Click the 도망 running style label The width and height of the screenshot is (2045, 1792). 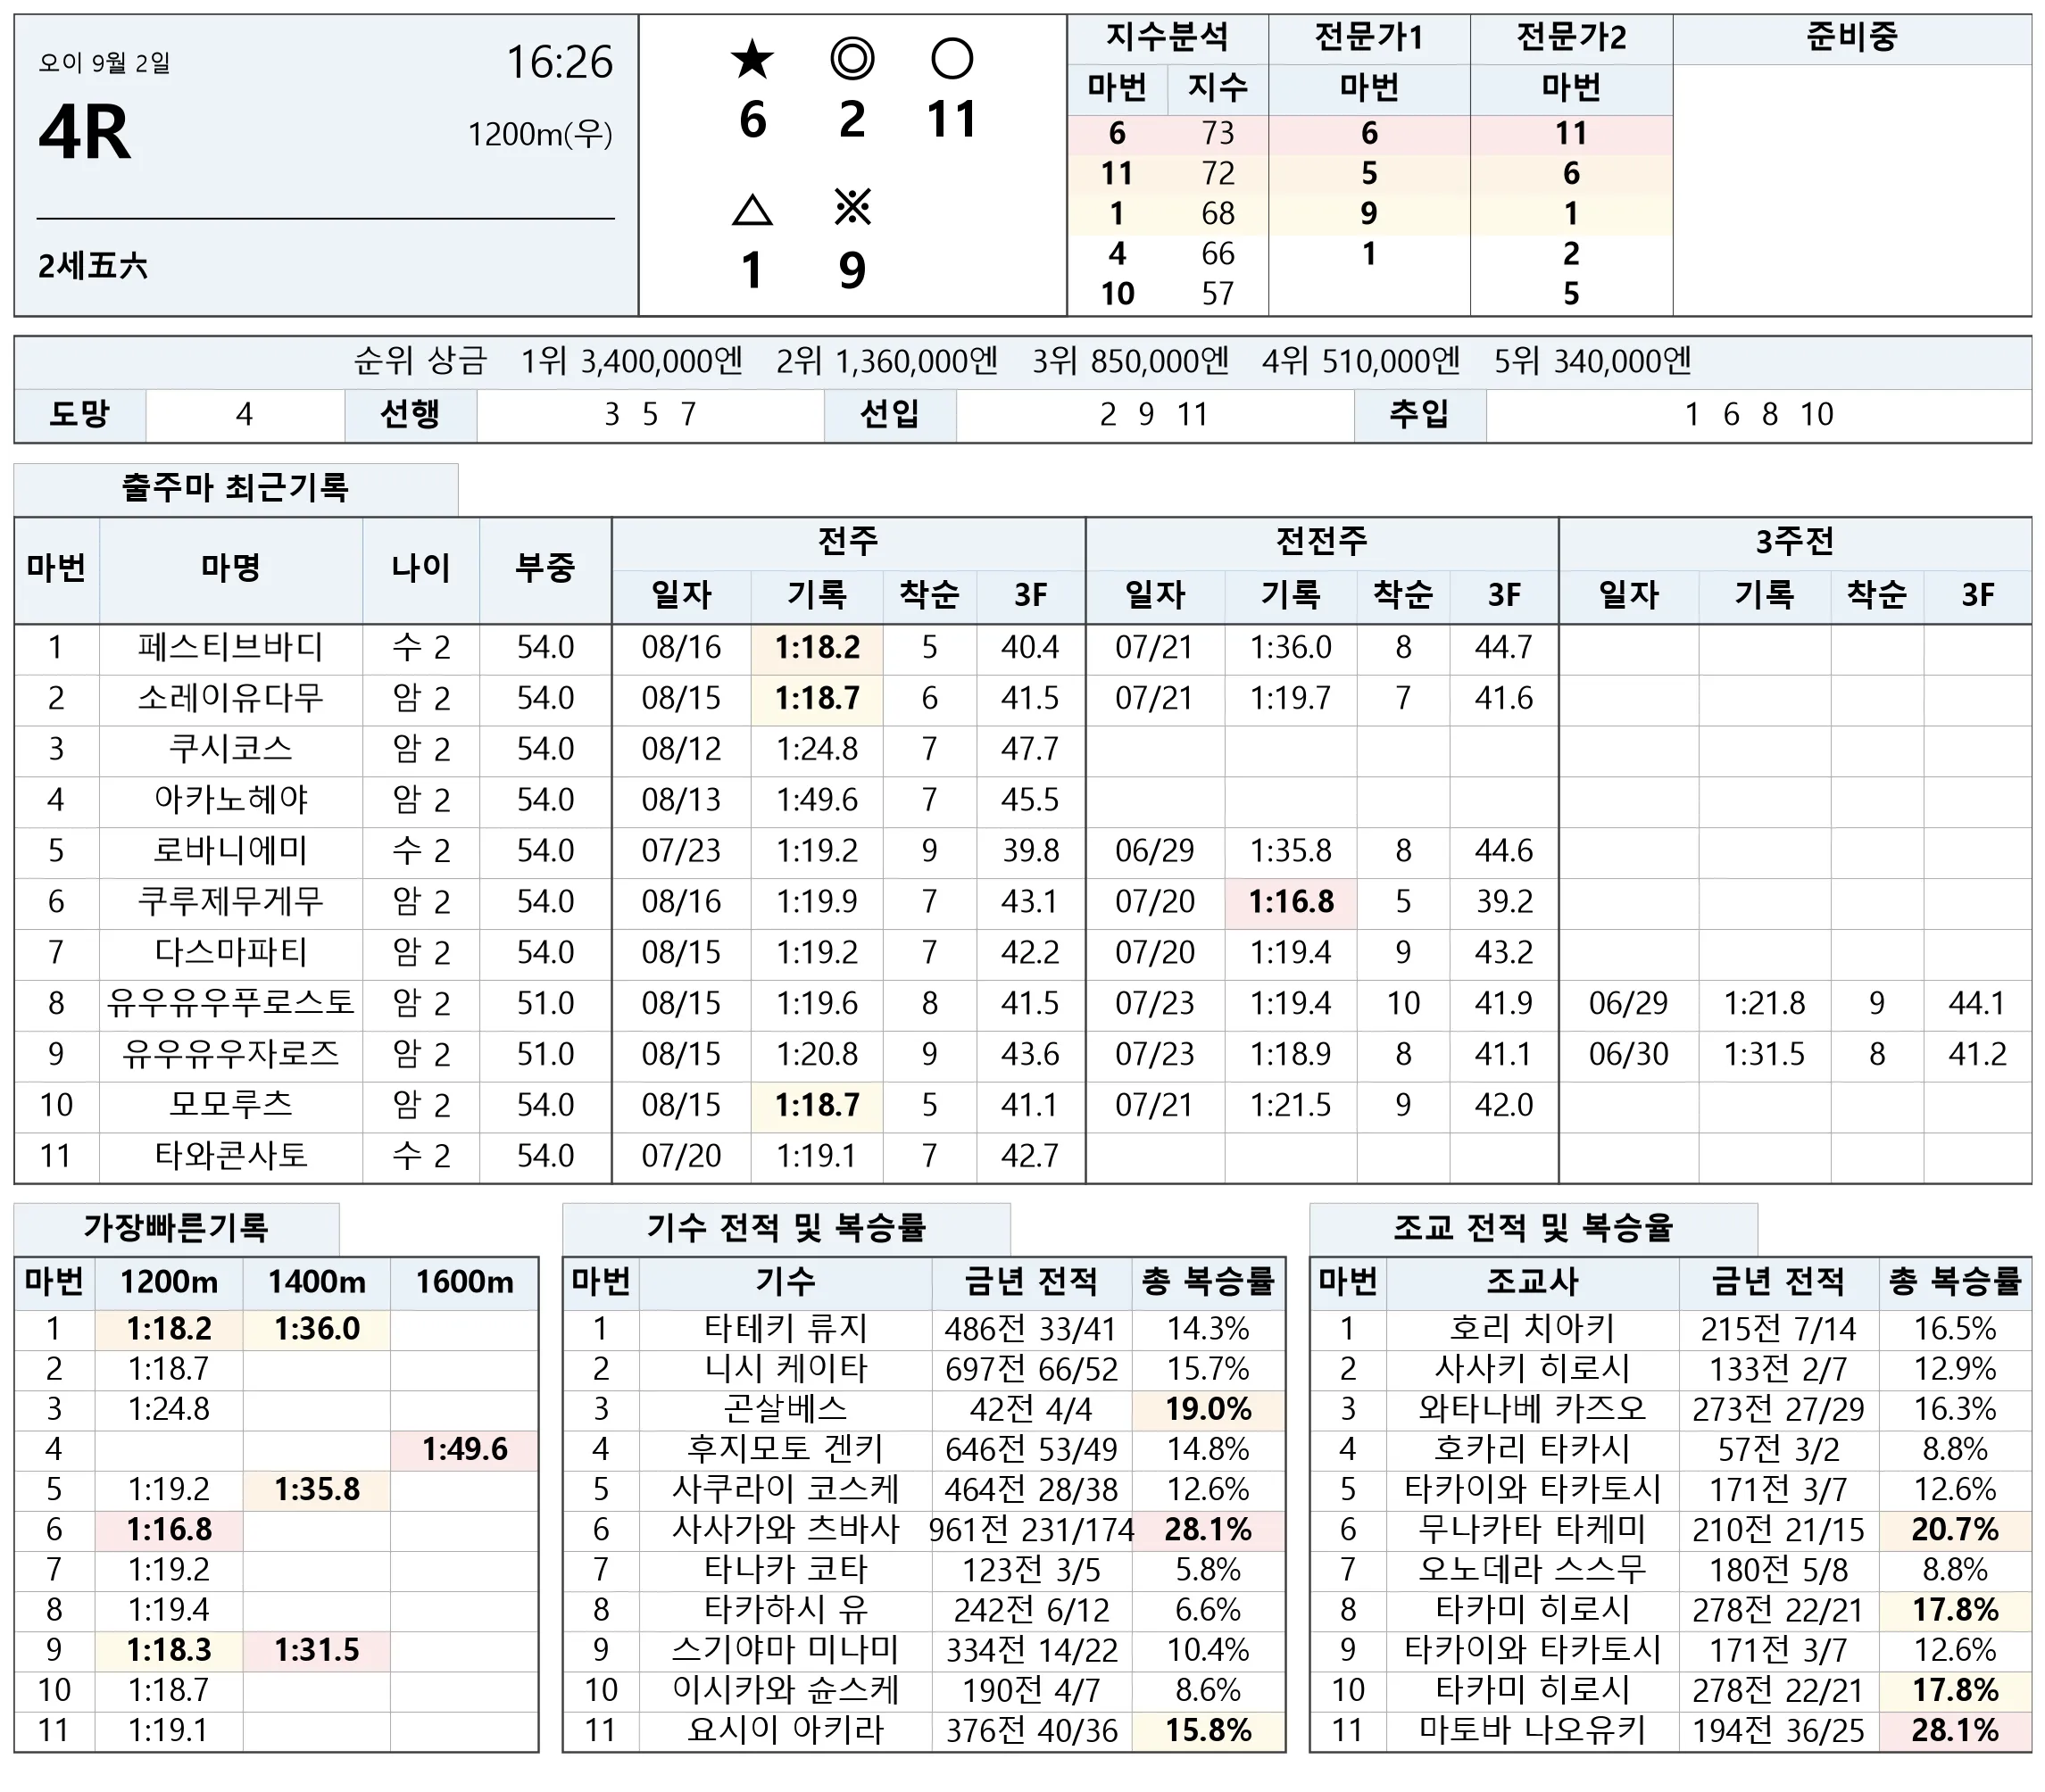[x=79, y=414]
